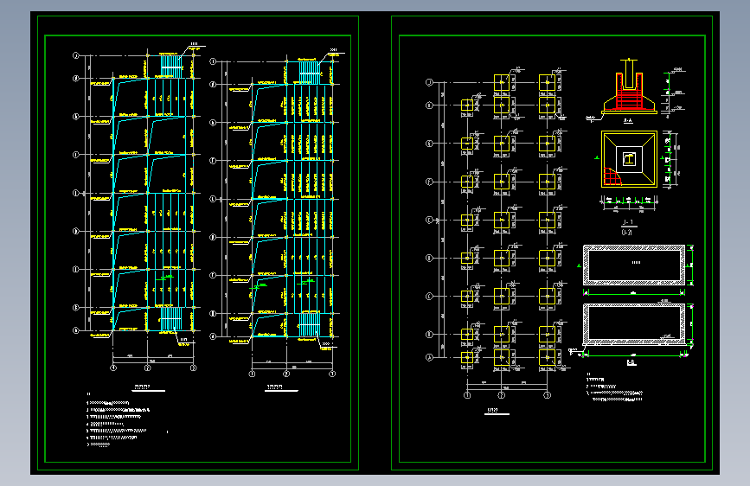Pick the stair hatch at bottom of middle framing plan
The image size is (750, 486).
(x=309, y=325)
